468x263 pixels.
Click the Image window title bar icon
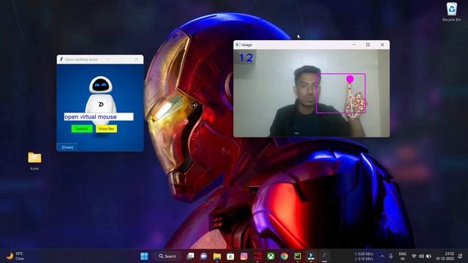(238, 45)
